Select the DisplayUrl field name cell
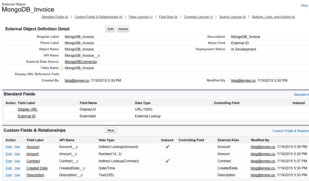Image resolution: width=309 pixels, height=181 pixels. (88, 109)
